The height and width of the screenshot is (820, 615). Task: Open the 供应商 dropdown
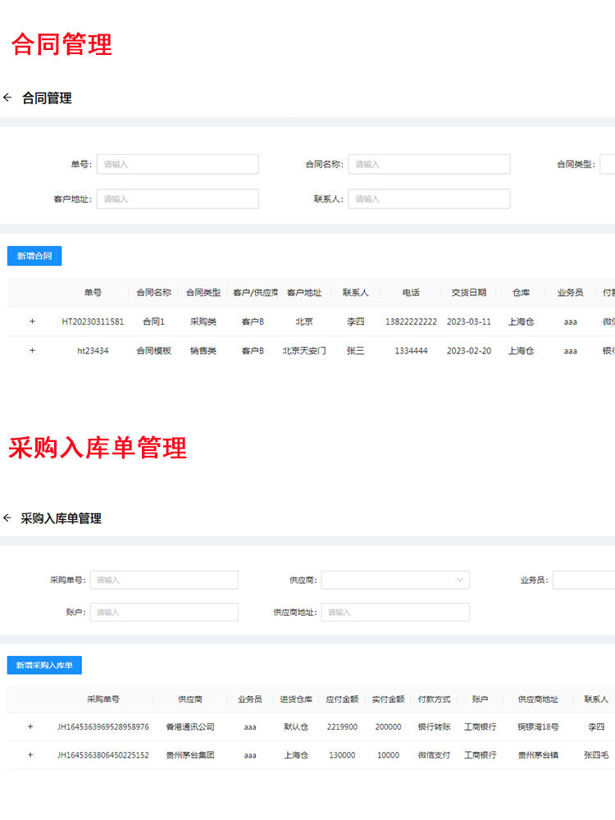(395, 580)
